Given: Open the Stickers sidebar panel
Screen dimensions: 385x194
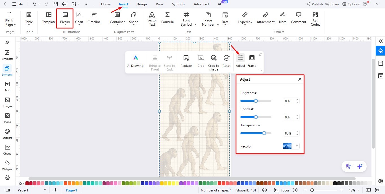Looking at the screenshot, I should coord(7,134).
